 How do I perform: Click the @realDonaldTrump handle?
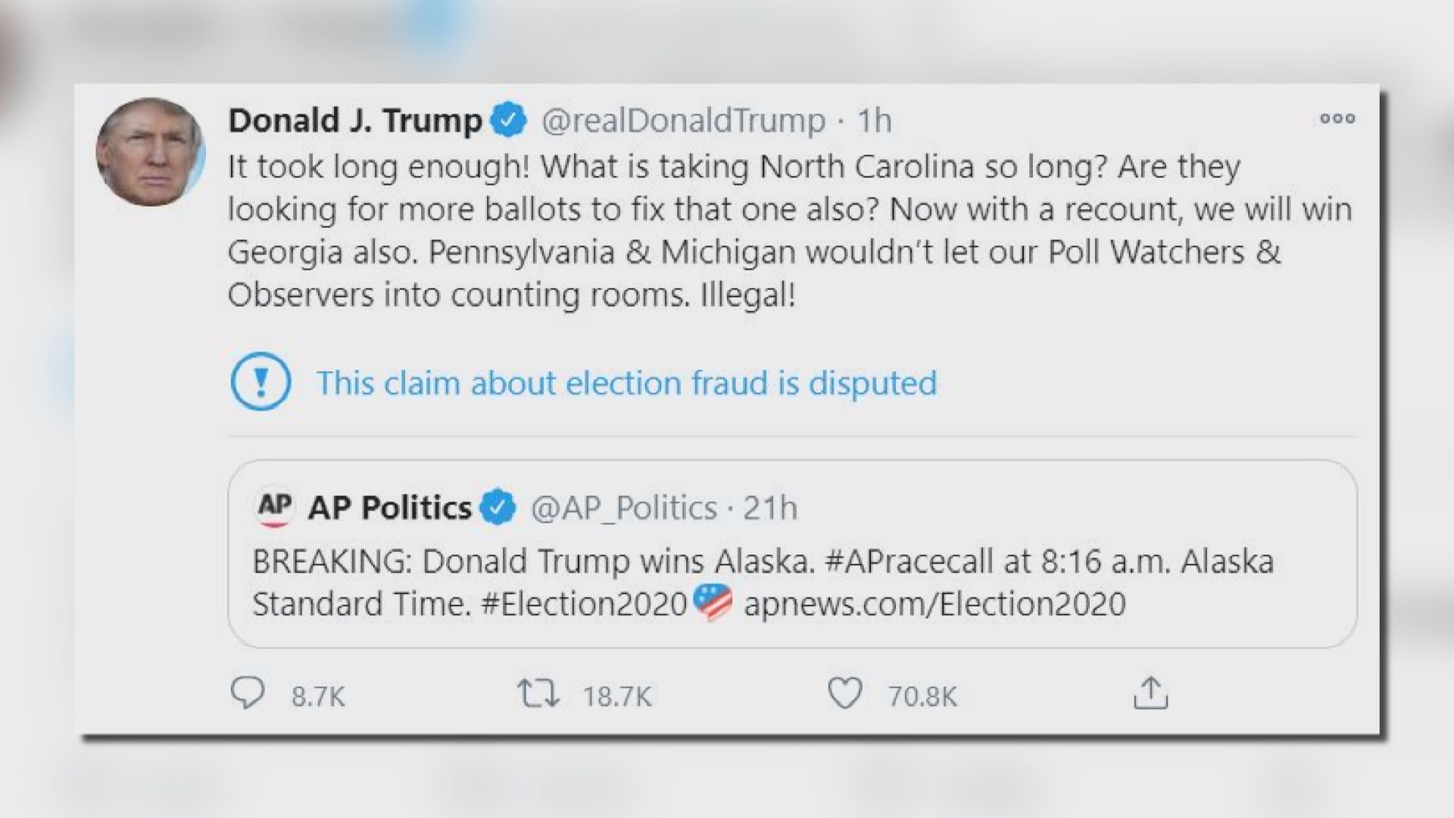click(x=683, y=120)
